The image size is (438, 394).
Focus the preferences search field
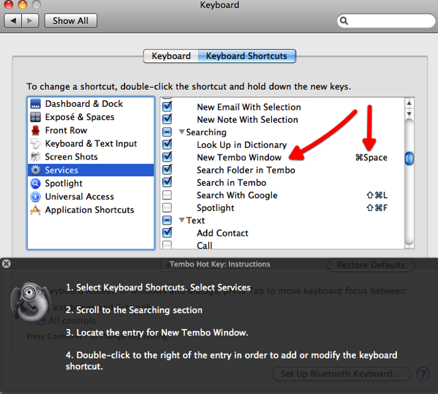[x=386, y=21]
